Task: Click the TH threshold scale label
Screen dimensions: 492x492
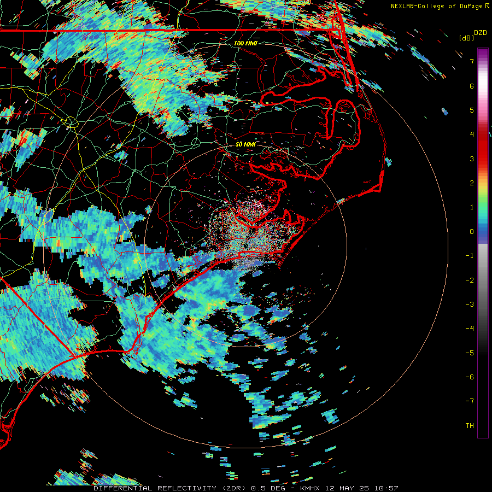Action: [x=470, y=426]
